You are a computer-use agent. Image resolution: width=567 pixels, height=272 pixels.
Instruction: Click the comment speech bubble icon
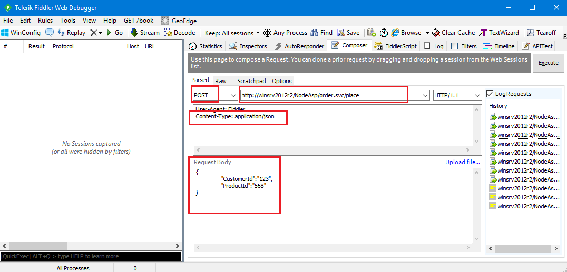[x=50, y=33]
